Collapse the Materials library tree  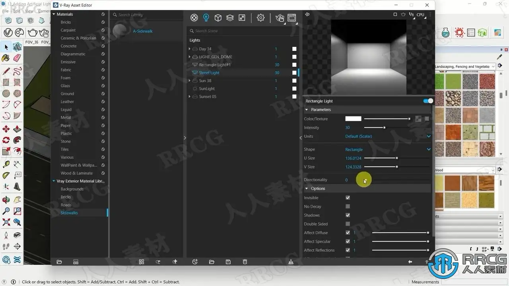pyautogui.click(x=54, y=14)
